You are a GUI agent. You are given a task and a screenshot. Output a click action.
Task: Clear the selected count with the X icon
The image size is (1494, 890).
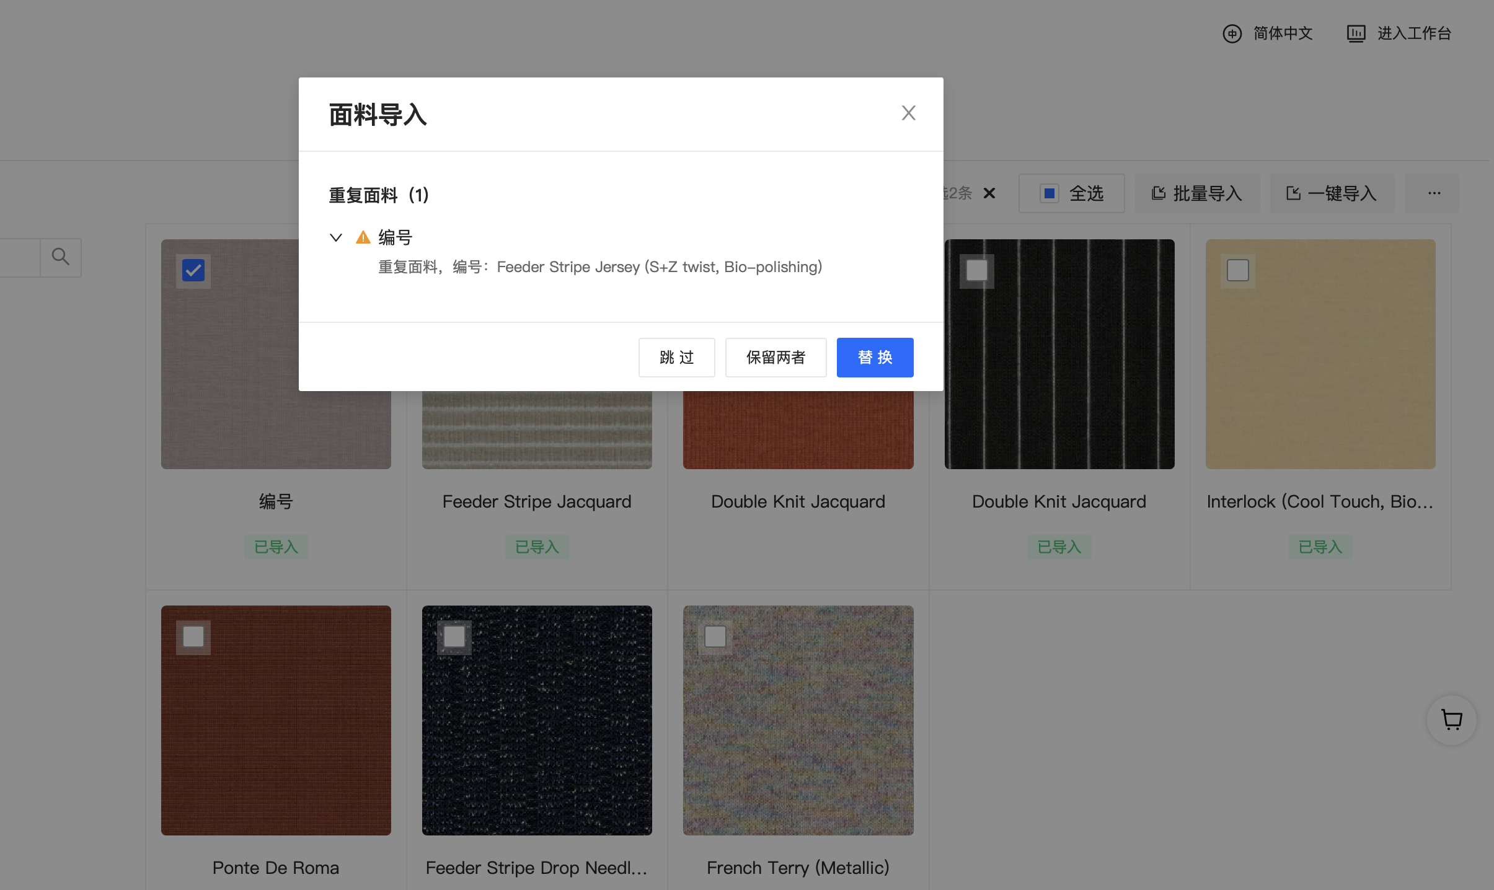(989, 193)
